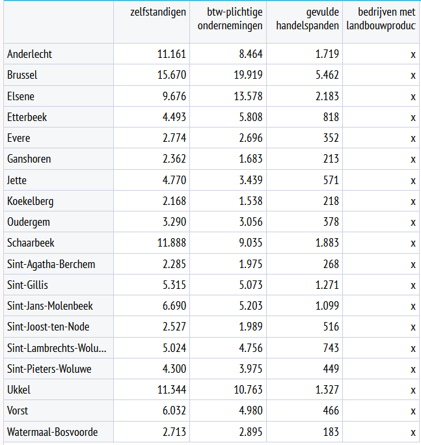Click the Sint-Jans-Molenbeek row label
This screenshot has height=445, width=421.
point(50,306)
